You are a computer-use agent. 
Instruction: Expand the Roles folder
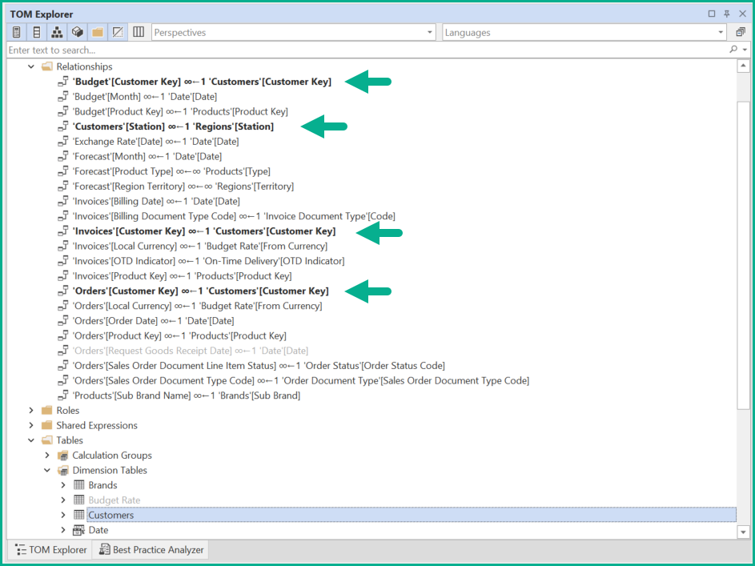tap(30, 410)
